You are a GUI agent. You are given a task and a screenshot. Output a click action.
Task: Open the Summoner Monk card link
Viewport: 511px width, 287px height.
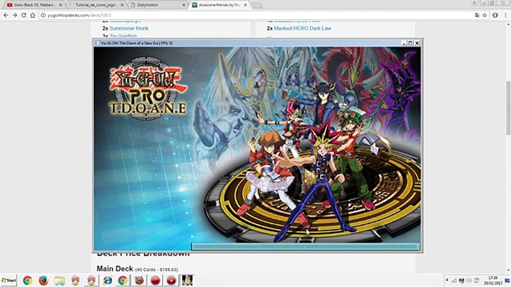(129, 28)
